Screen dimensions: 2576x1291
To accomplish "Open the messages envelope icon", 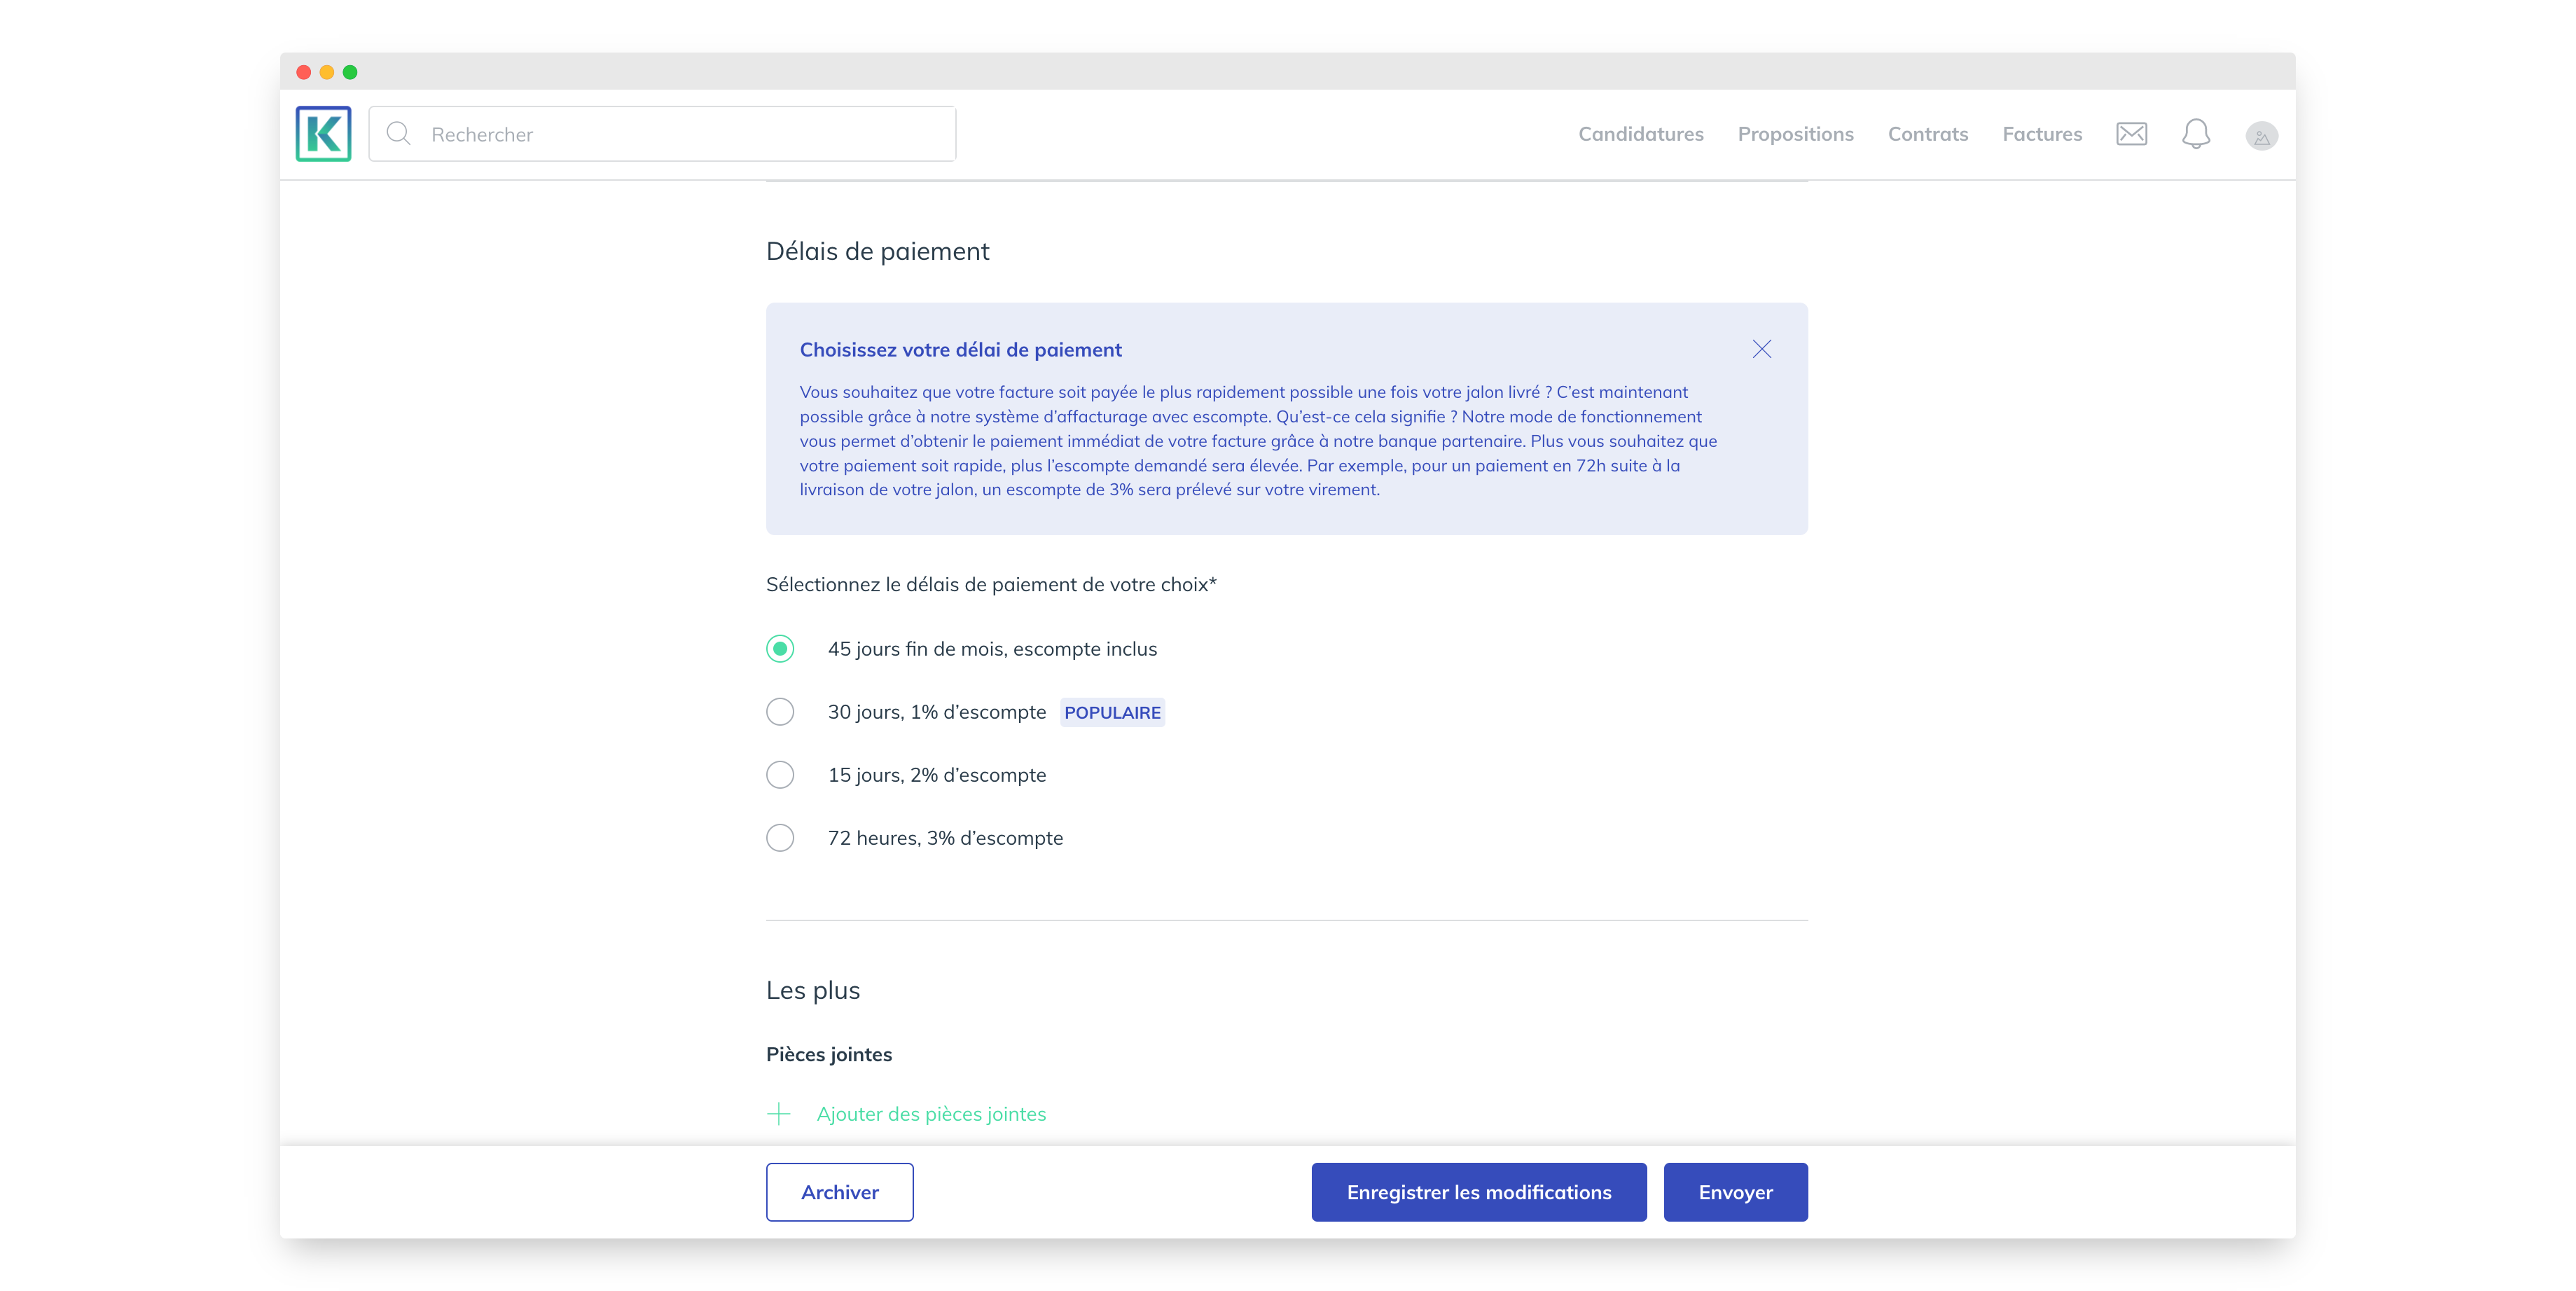I will (x=2131, y=134).
